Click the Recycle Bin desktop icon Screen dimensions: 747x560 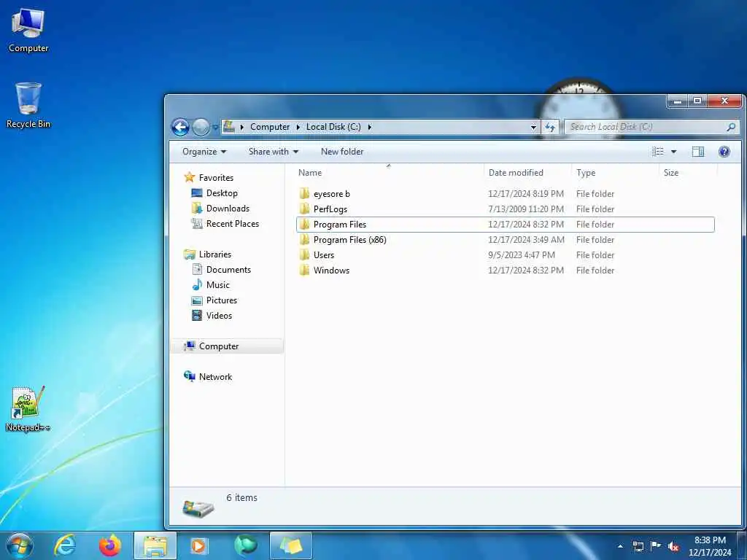pyautogui.click(x=28, y=106)
